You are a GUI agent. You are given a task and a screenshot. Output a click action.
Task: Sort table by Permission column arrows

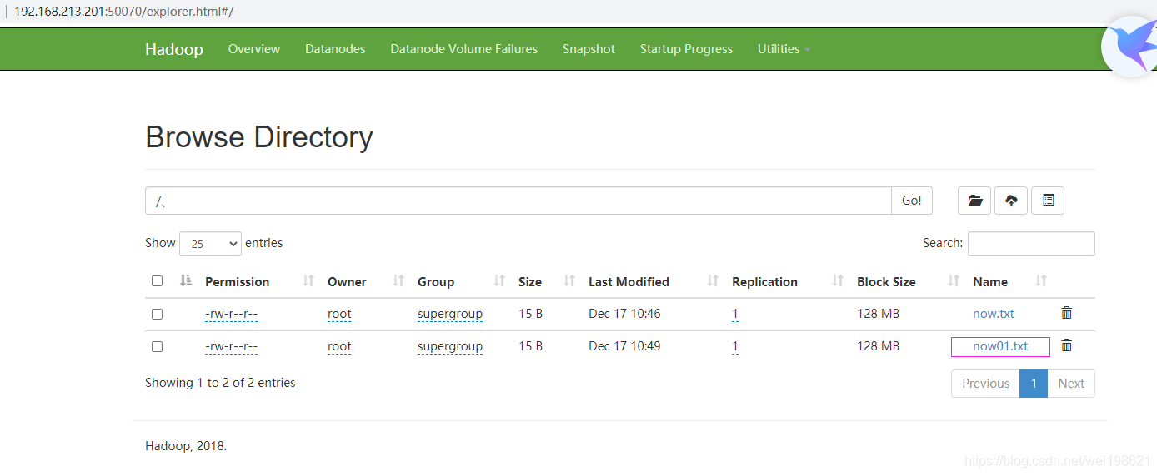(308, 281)
